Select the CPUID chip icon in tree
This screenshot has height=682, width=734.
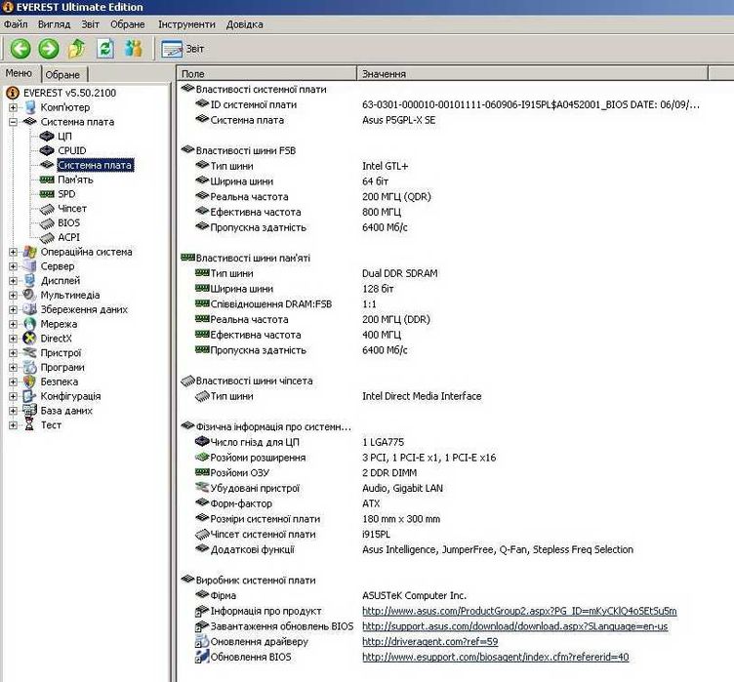(47, 150)
